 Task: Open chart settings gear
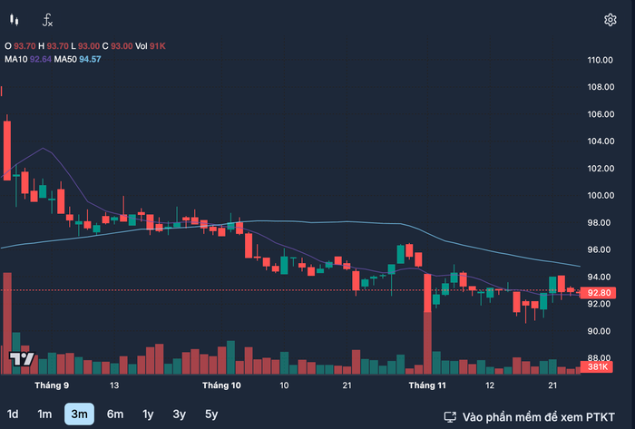[611, 20]
